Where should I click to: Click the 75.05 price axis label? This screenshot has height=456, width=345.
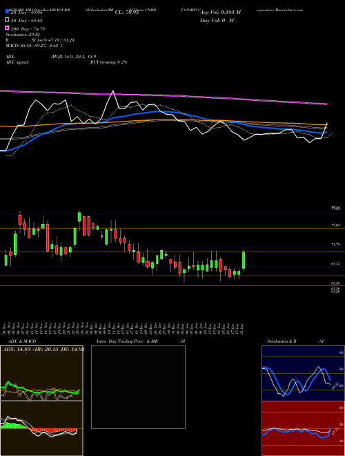pyautogui.click(x=335, y=225)
